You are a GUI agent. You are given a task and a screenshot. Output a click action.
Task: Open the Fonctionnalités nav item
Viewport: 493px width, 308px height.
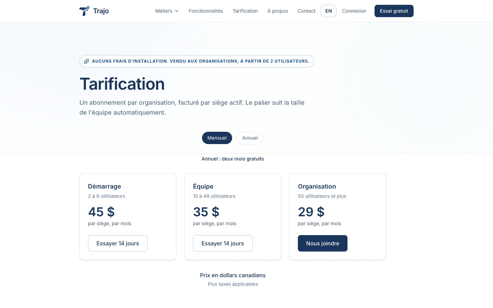click(206, 11)
